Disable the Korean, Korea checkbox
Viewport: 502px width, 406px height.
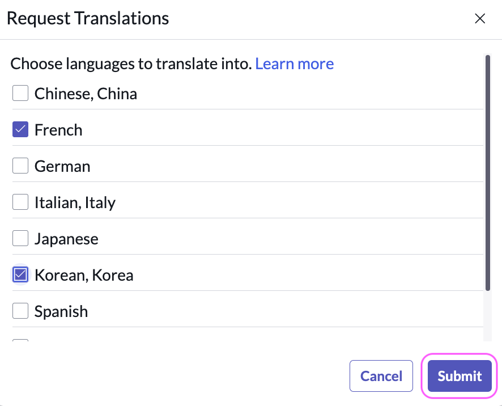tap(20, 274)
